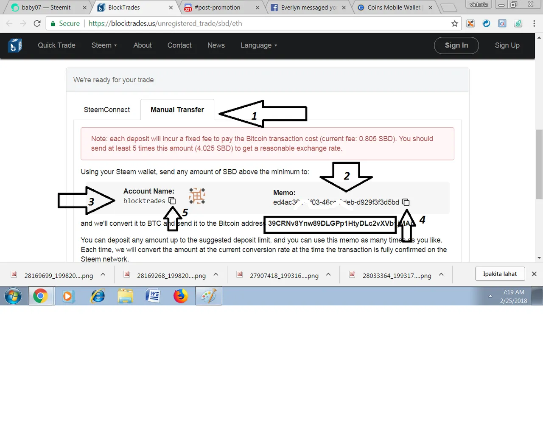Screen dimensions: 543x423
Task: Click the blue circular extension icon
Action: [487, 23]
